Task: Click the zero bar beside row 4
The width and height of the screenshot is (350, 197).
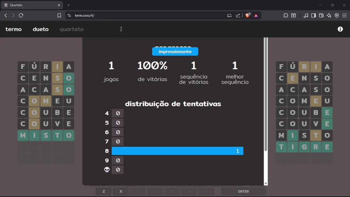Action: click(118, 113)
